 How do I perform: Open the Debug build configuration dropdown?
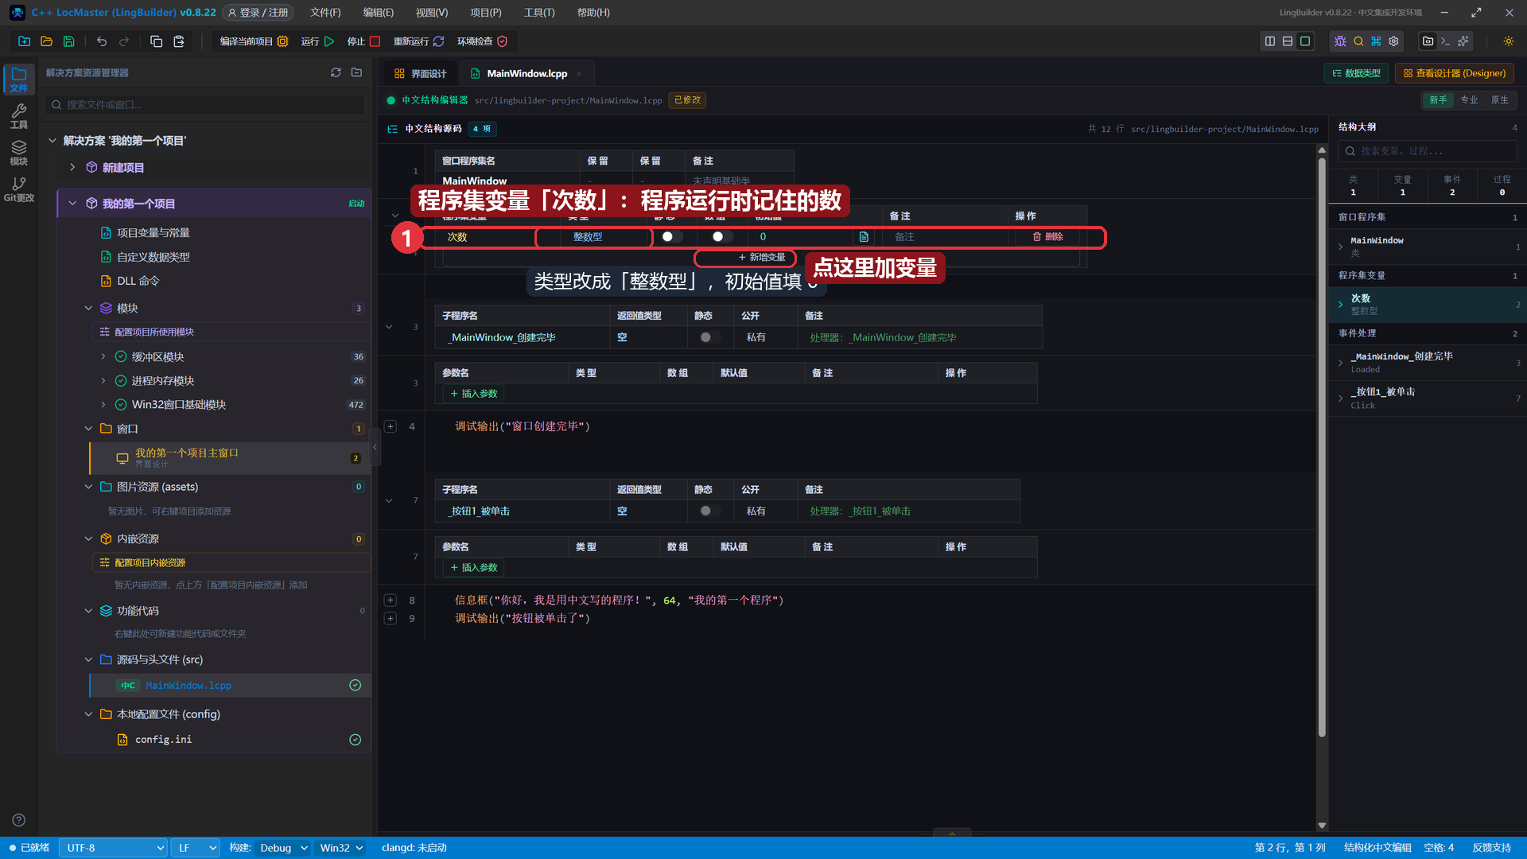coord(283,848)
